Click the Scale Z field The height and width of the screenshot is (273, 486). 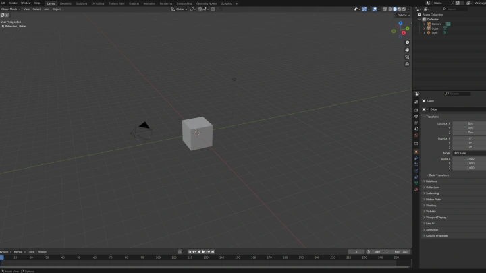(x=469, y=168)
